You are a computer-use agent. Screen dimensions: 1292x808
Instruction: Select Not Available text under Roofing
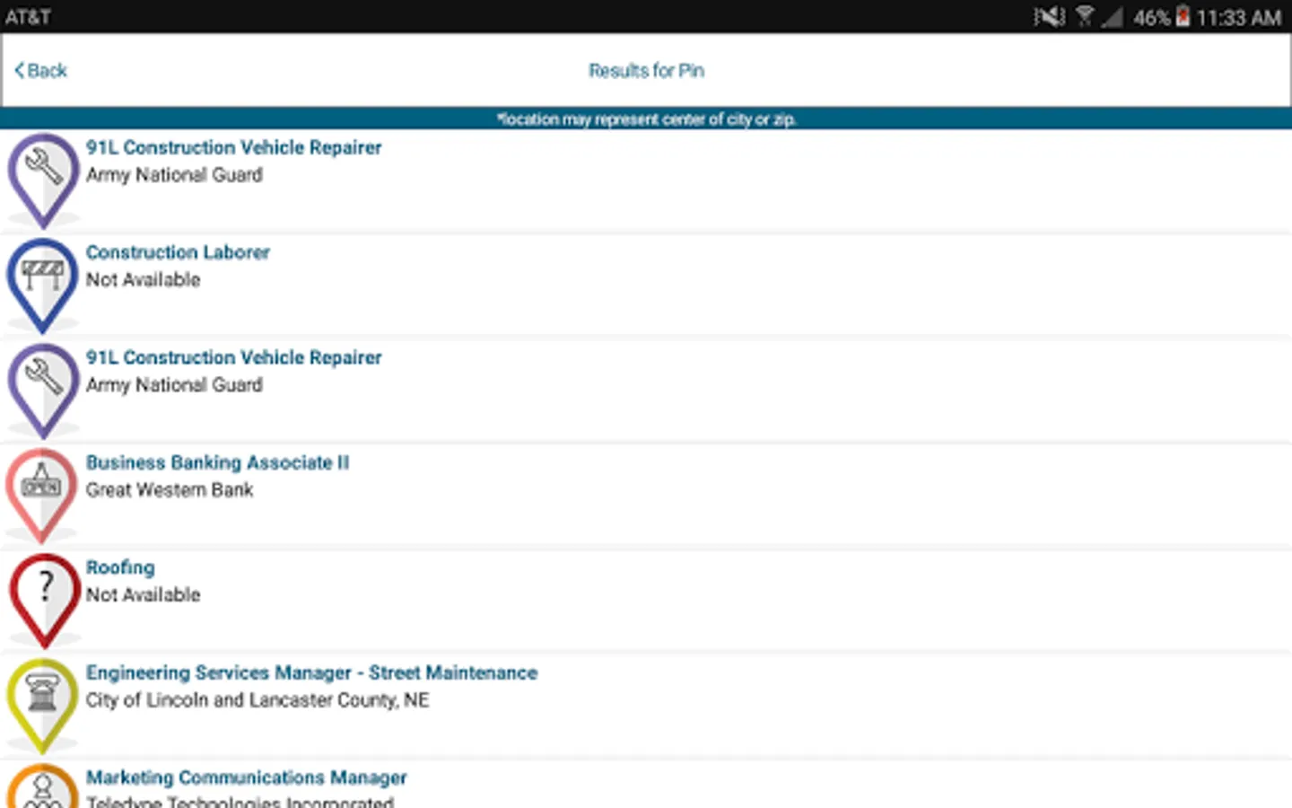143,595
